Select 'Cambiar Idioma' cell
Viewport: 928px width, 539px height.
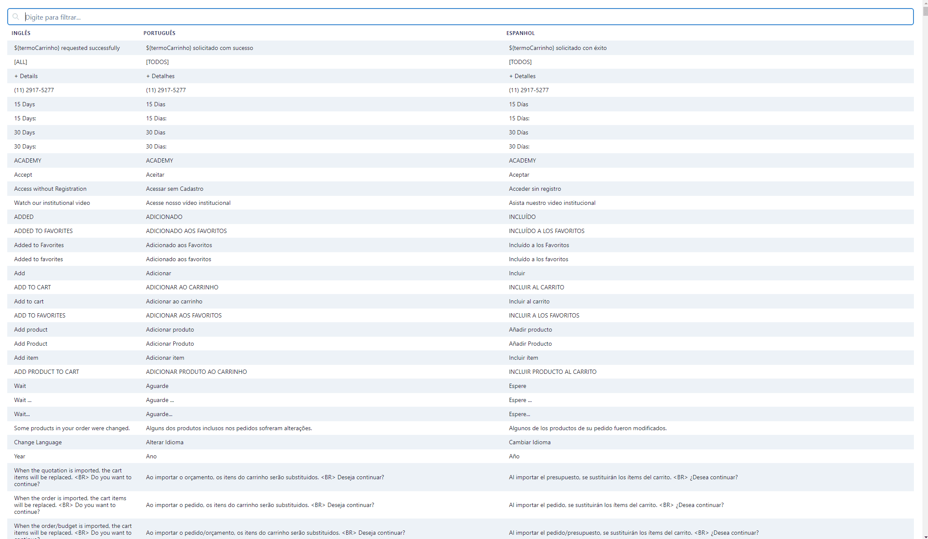pos(530,442)
